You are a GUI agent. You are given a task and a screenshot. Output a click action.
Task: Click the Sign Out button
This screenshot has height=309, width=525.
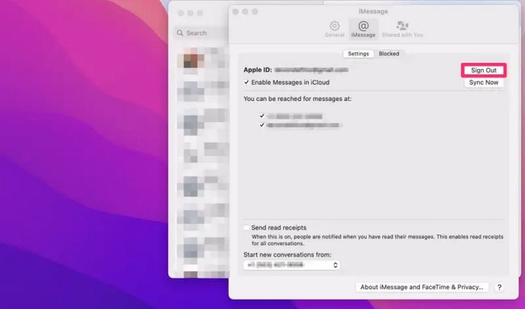tap(484, 70)
